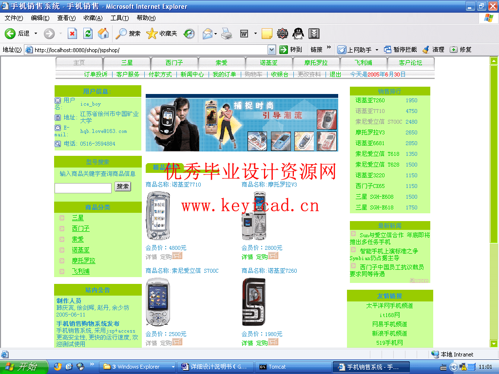Open the 摩托罗拉 category link in sidebar
499x374 pixels.
pyautogui.click(x=83, y=261)
